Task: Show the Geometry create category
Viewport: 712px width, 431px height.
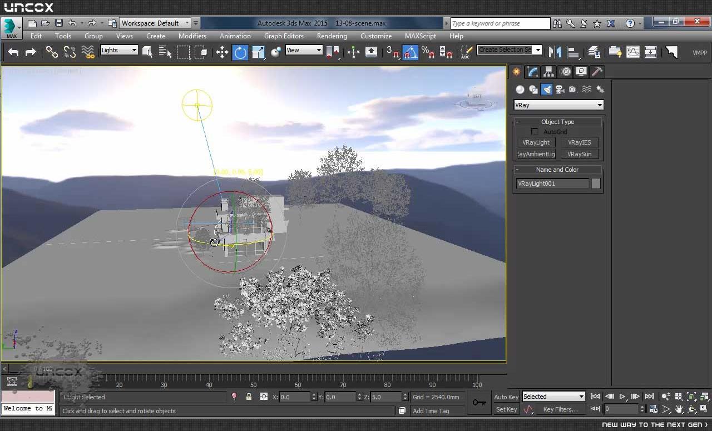Action: tap(520, 89)
